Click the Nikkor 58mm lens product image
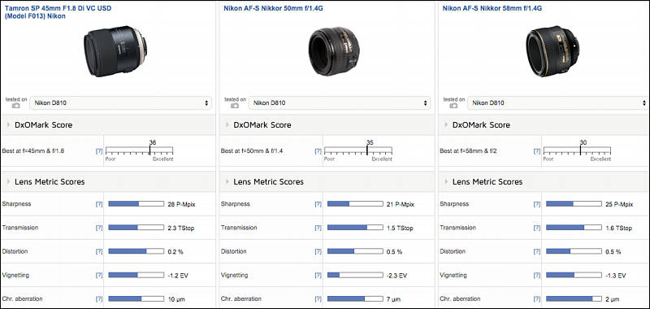Viewport: 650px width, 309px height. click(x=553, y=51)
